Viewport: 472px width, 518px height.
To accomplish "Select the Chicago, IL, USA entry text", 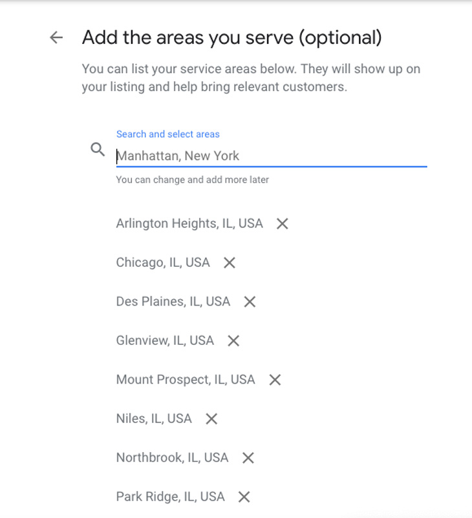I will (163, 263).
